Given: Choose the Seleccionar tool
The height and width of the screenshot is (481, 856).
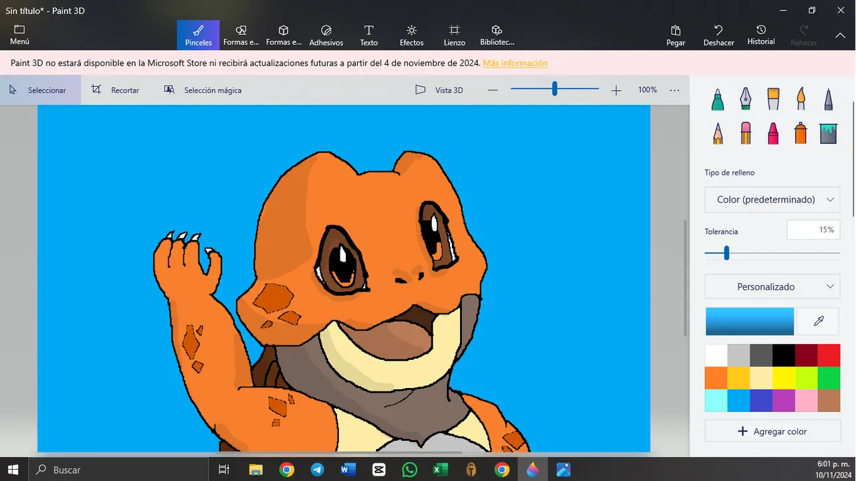Looking at the screenshot, I should click(40, 90).
